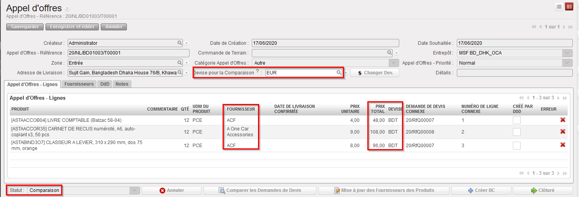Screen dimensions: 579x197
Task: Open the Statut dropdown arrow
Action: pos(135,190)
